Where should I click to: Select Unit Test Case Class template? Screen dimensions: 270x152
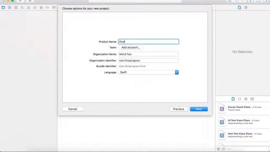tap(243, 135)
